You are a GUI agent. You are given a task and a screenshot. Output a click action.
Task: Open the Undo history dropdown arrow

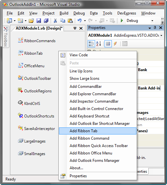pyautogui.click(x=85, y=21)
